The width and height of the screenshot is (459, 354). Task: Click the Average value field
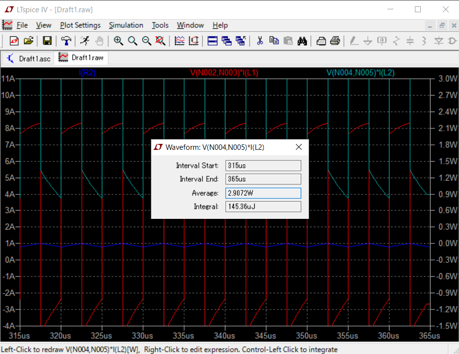(263, 193)
